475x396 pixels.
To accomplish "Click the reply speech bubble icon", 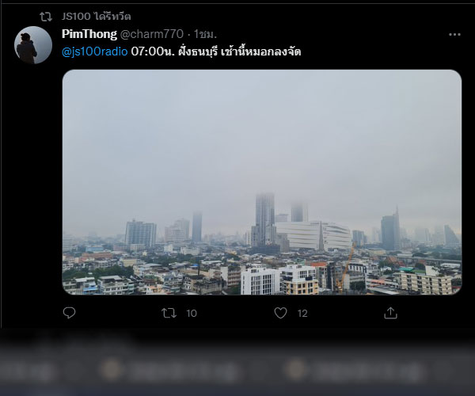I will click(x=69, y=313).
